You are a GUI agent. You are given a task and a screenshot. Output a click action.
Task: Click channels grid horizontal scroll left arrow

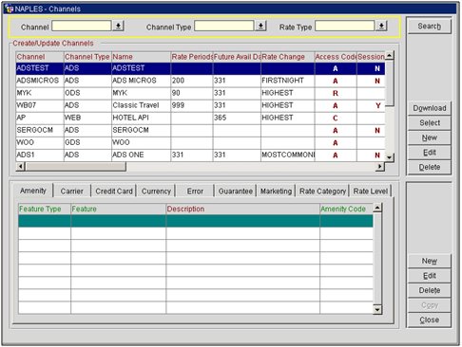[x=20, y=166]
